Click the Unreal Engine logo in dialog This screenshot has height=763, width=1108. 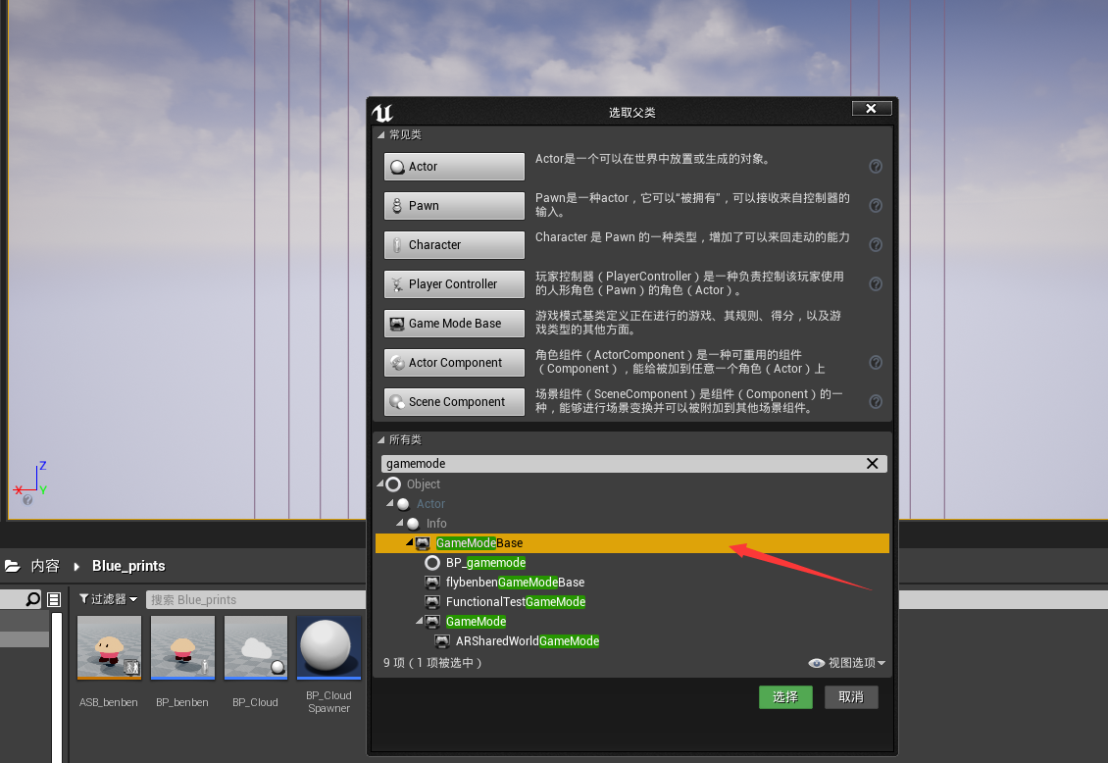point(383,113)
